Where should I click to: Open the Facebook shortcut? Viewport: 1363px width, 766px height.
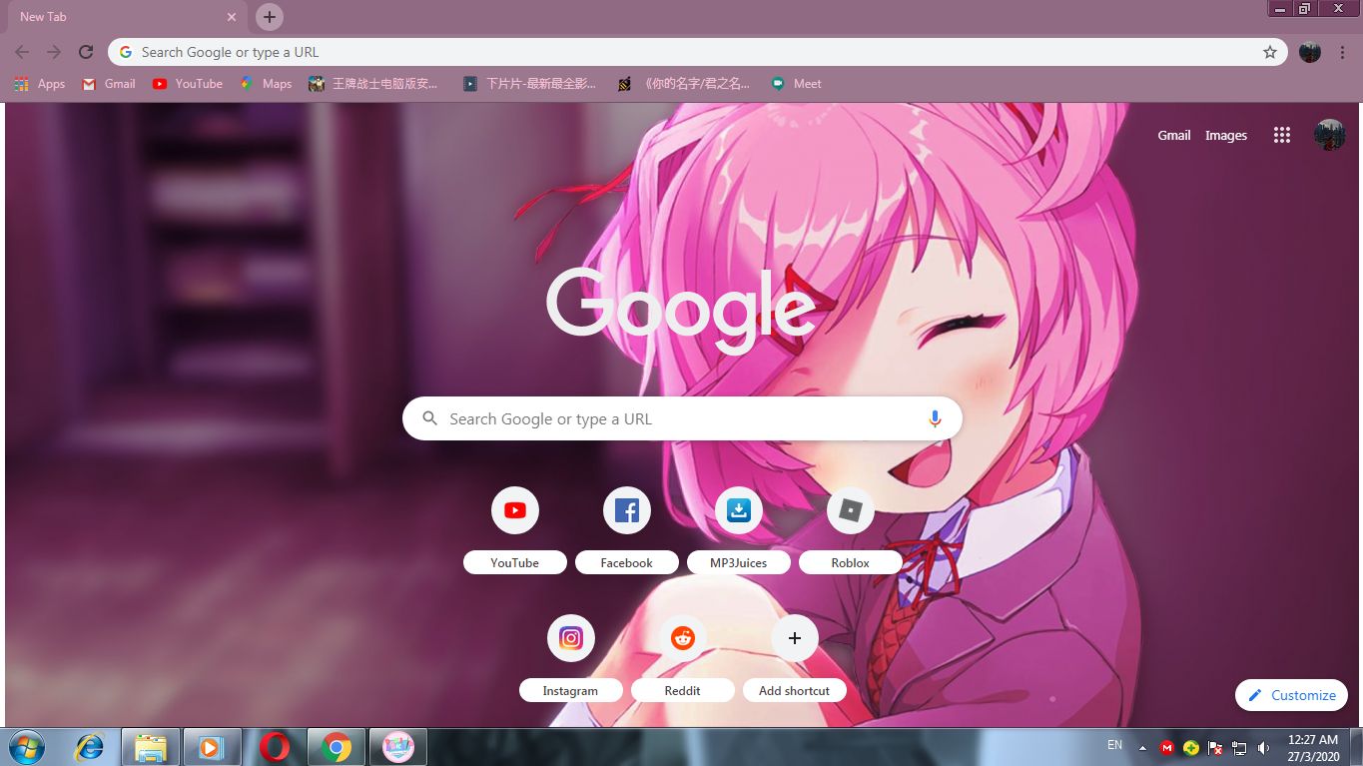626,509
